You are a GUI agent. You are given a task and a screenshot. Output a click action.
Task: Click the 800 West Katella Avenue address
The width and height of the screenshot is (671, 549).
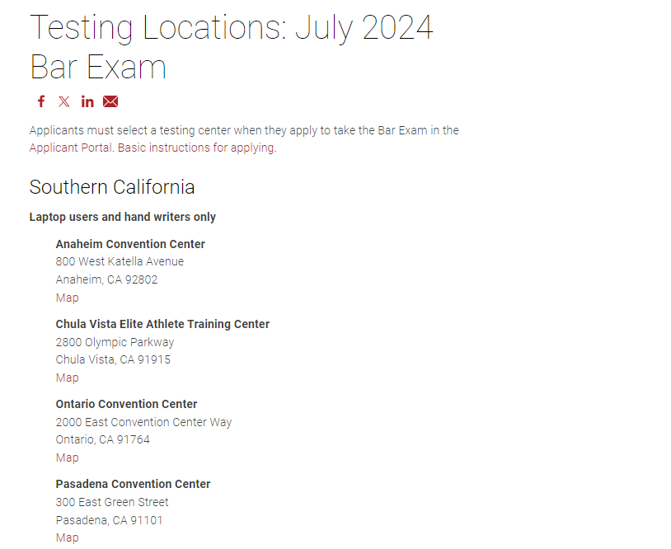pos(120,261)
